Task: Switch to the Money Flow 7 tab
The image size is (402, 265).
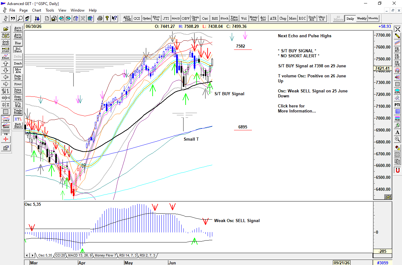Action: 106,255
